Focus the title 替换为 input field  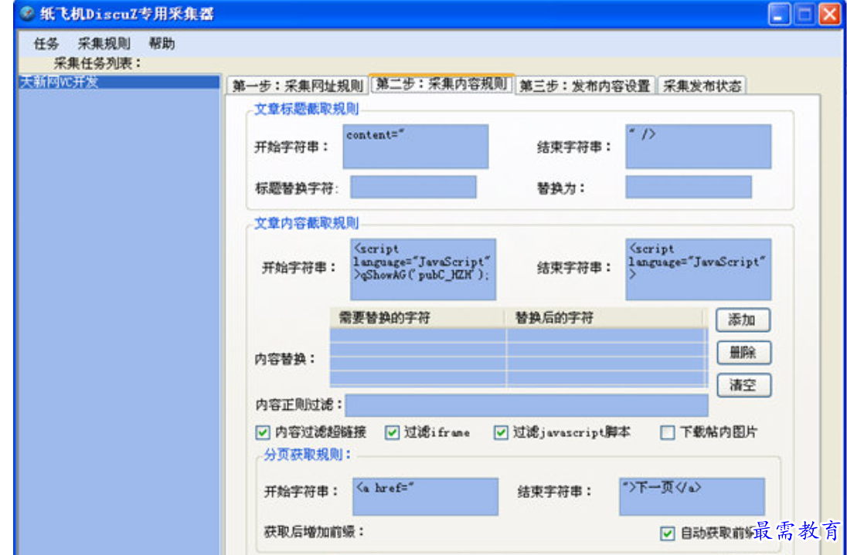pyautogui.click(x=689, y=187)
